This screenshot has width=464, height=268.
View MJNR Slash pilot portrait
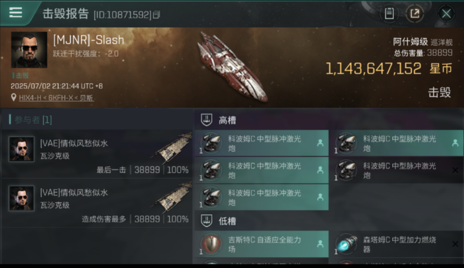click(29, 50)
